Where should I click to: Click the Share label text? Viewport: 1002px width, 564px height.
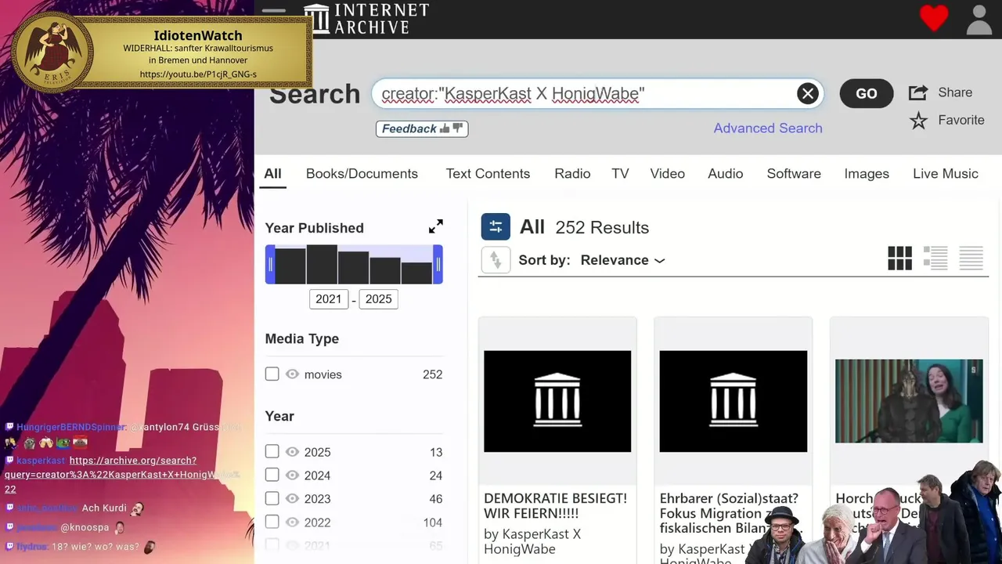coord(955,92)
